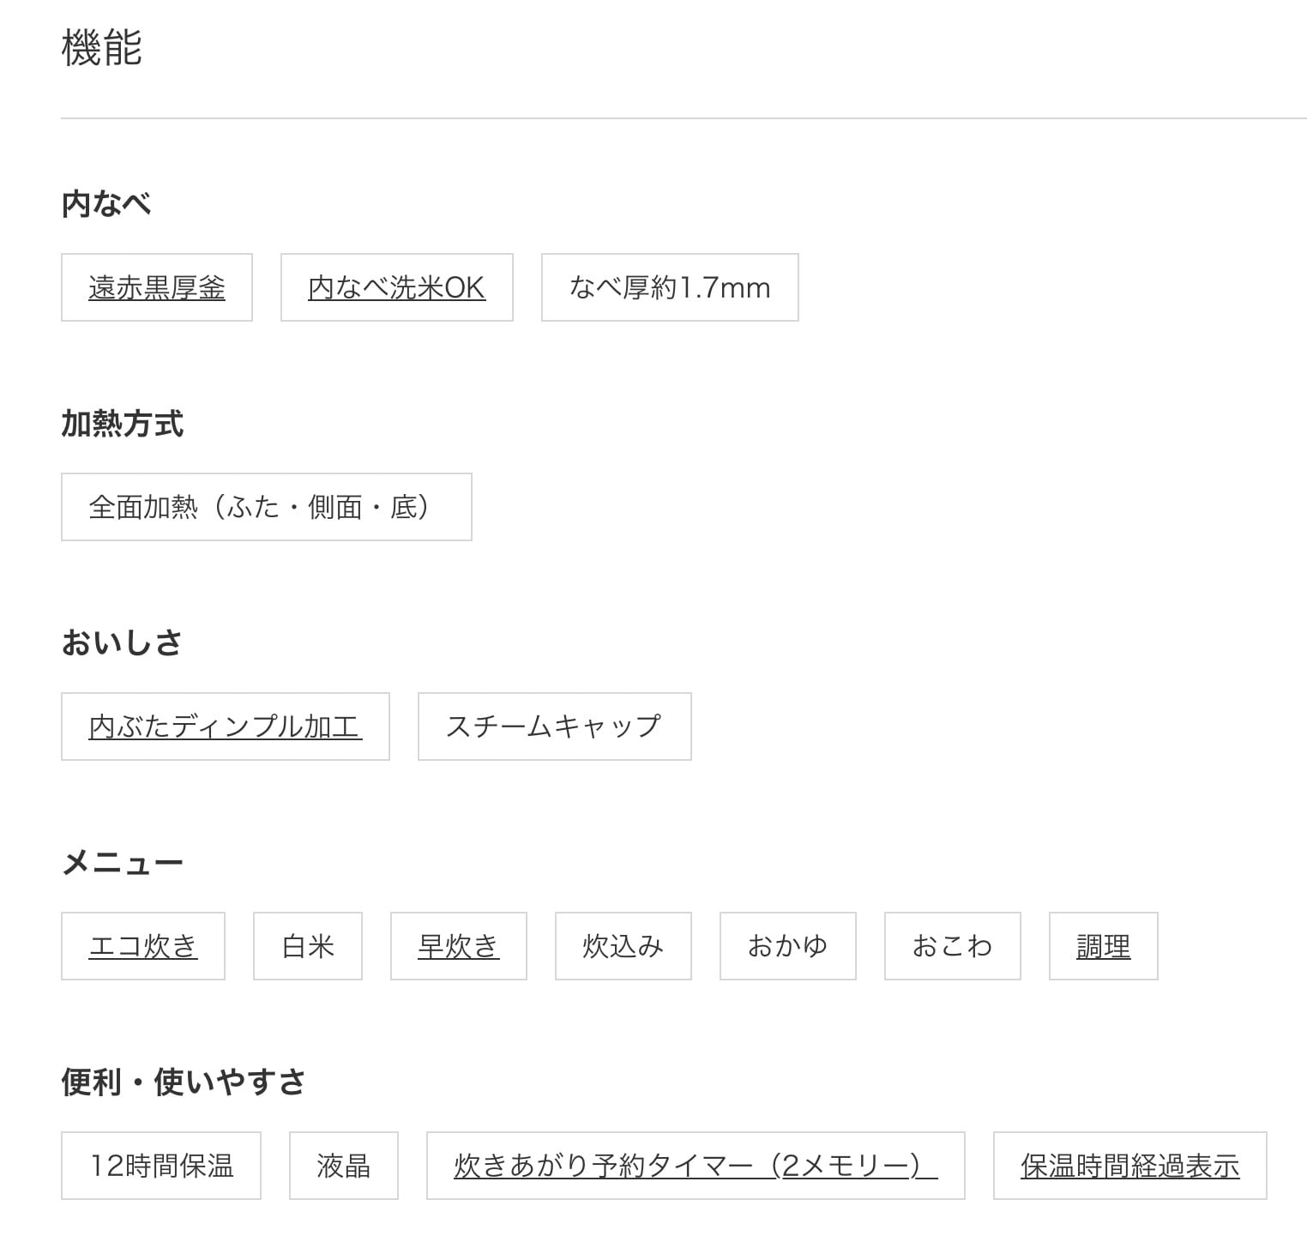
Task: Click the 炊込み menu tag
Action: 623,947
